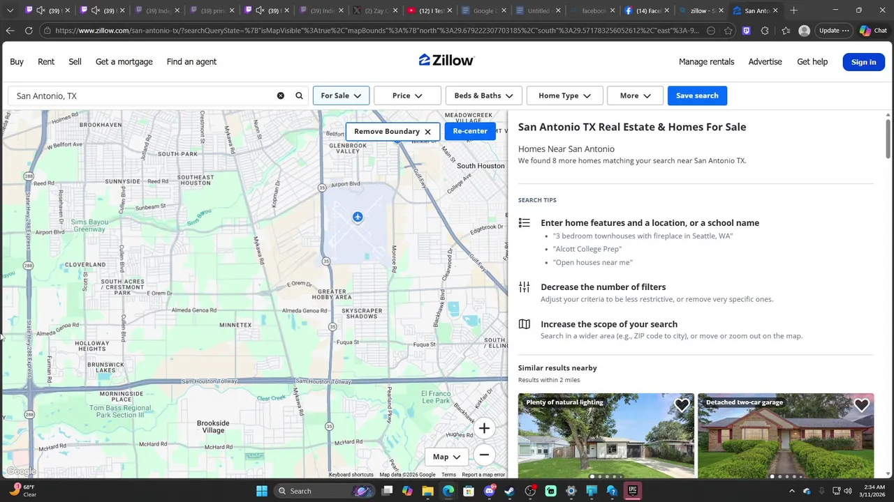Viewport: 894px width, 502px height.
Task: Click the magnifying glass search icon
Action: tap(299, 96)
